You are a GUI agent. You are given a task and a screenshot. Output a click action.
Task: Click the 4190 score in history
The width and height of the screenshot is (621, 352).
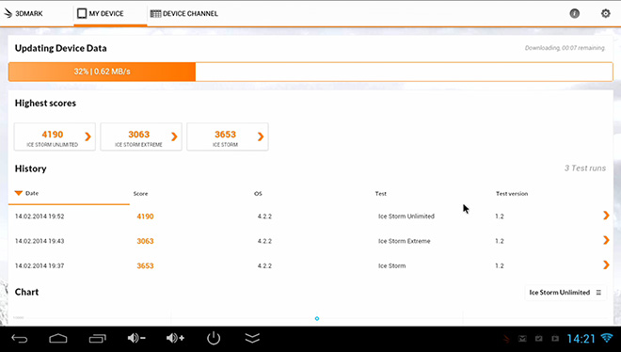(145, 216)
